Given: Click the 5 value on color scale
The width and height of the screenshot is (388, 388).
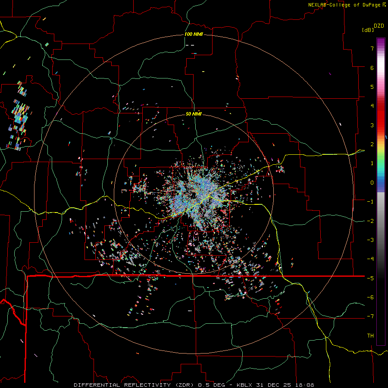Looking at the screenshot, I should click(x=372, y=87).
